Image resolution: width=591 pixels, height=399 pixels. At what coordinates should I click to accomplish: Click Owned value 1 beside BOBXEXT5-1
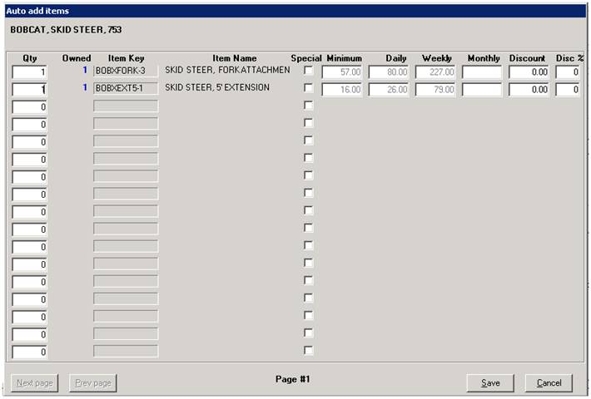point(85,87)
